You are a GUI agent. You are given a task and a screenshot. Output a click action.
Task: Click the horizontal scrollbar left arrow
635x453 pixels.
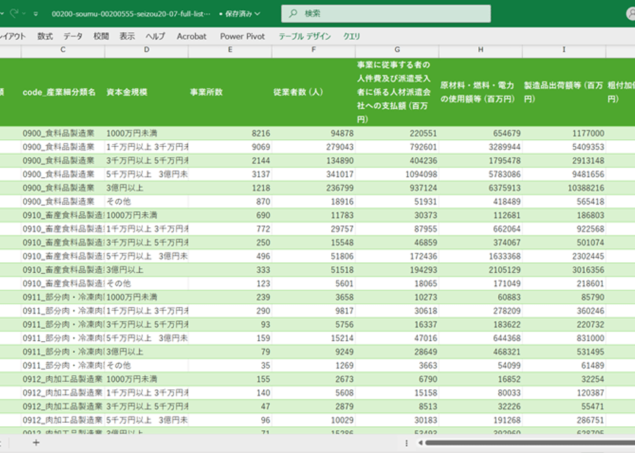(421, 443)
